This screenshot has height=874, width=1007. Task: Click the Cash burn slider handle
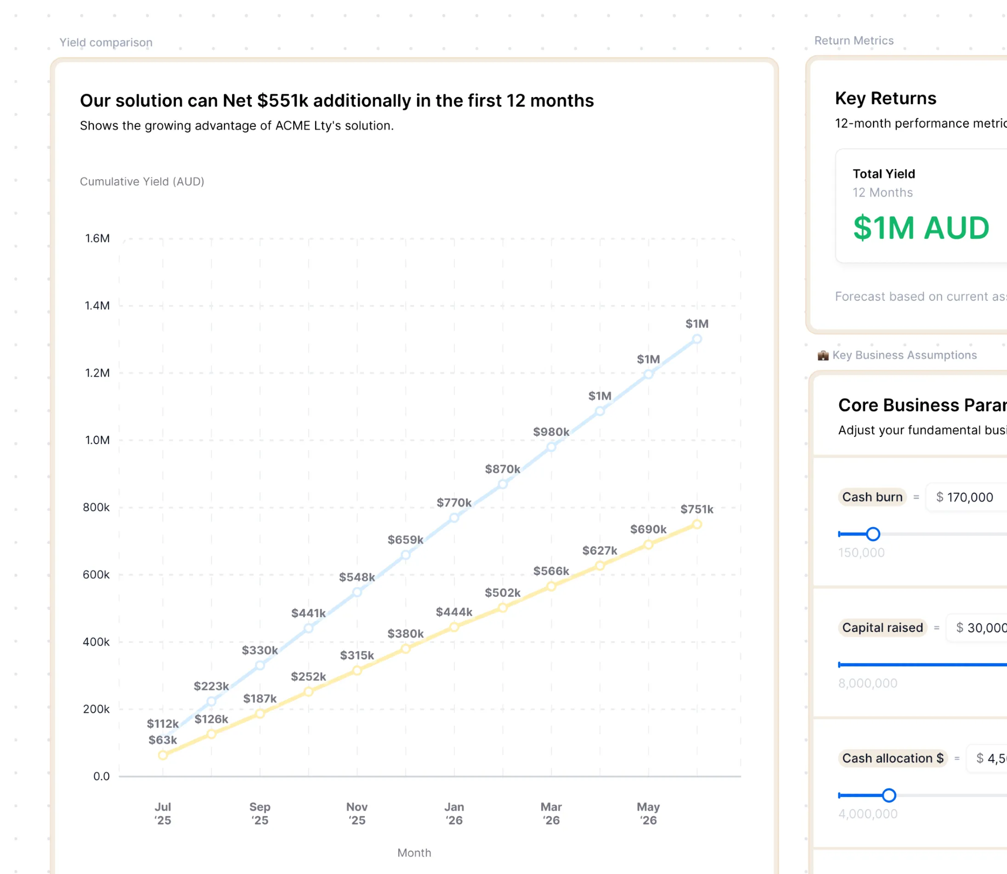(873, 534)
